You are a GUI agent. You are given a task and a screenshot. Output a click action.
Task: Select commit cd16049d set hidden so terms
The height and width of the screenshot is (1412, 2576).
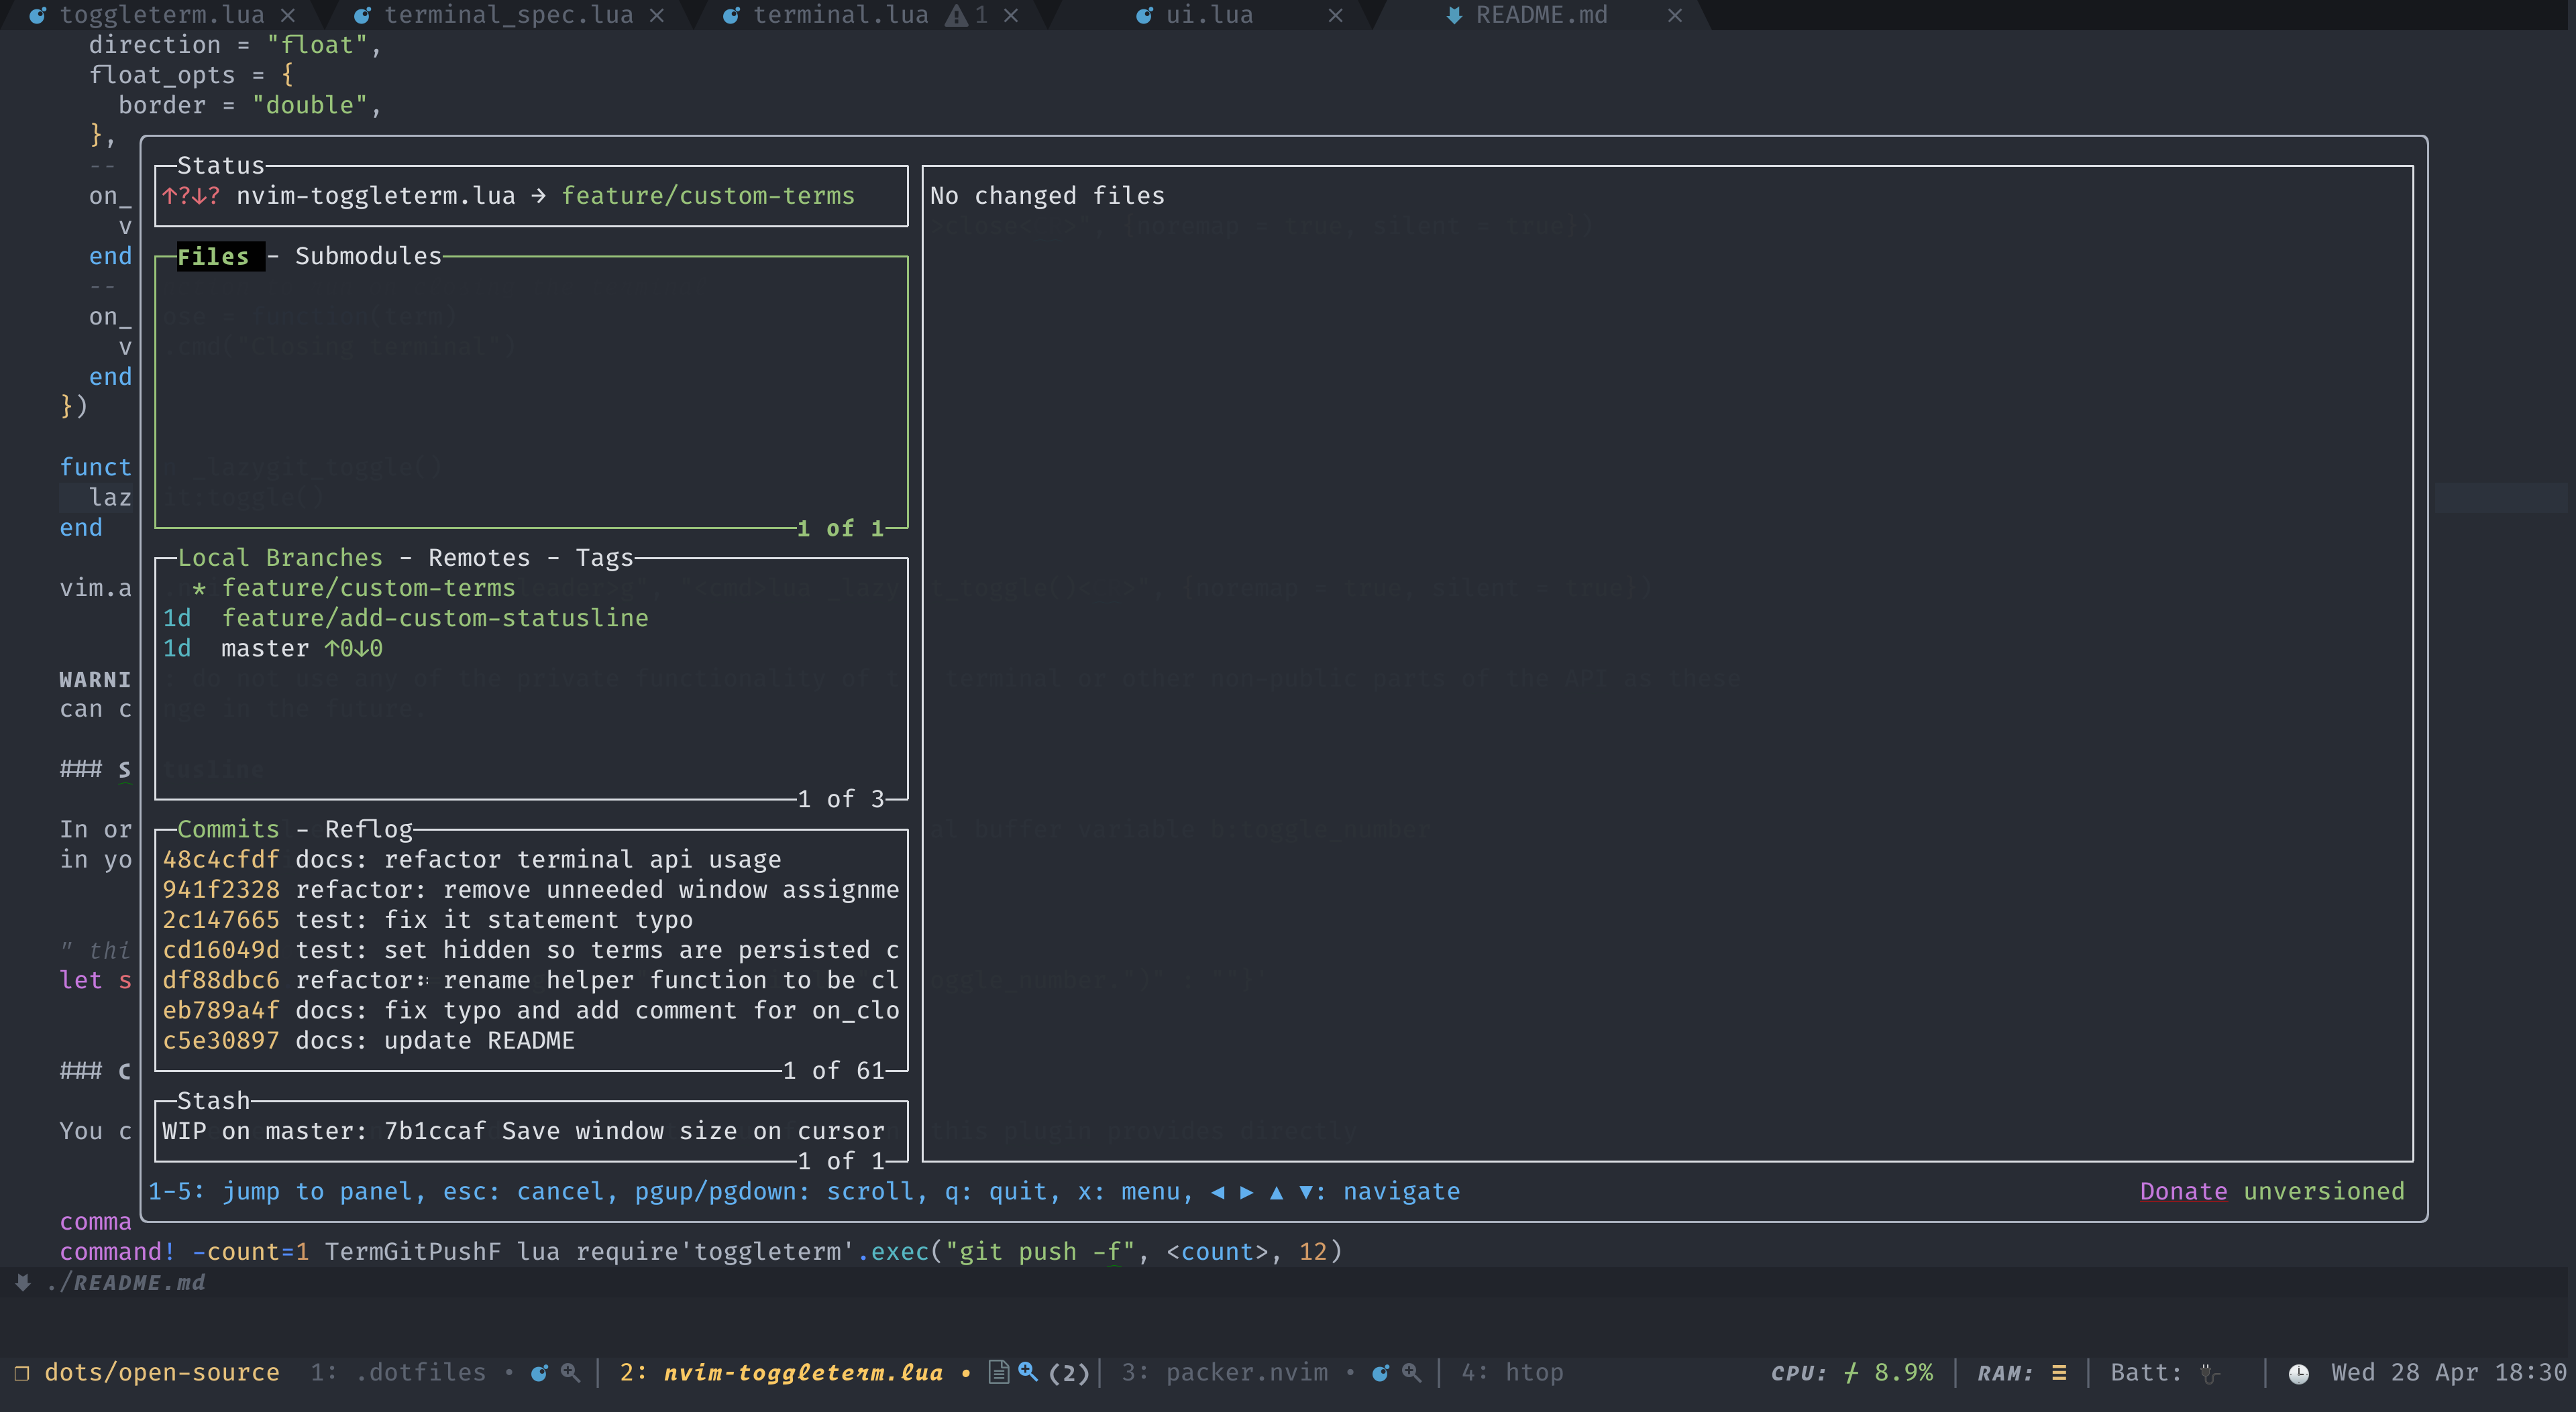tap(531, 950)
